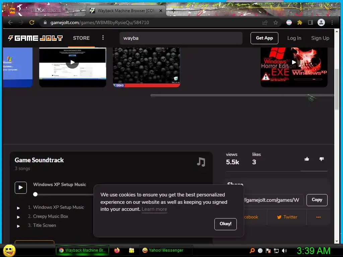343x257 pixels.
Task: Click the Get App button
Action: 264,38
